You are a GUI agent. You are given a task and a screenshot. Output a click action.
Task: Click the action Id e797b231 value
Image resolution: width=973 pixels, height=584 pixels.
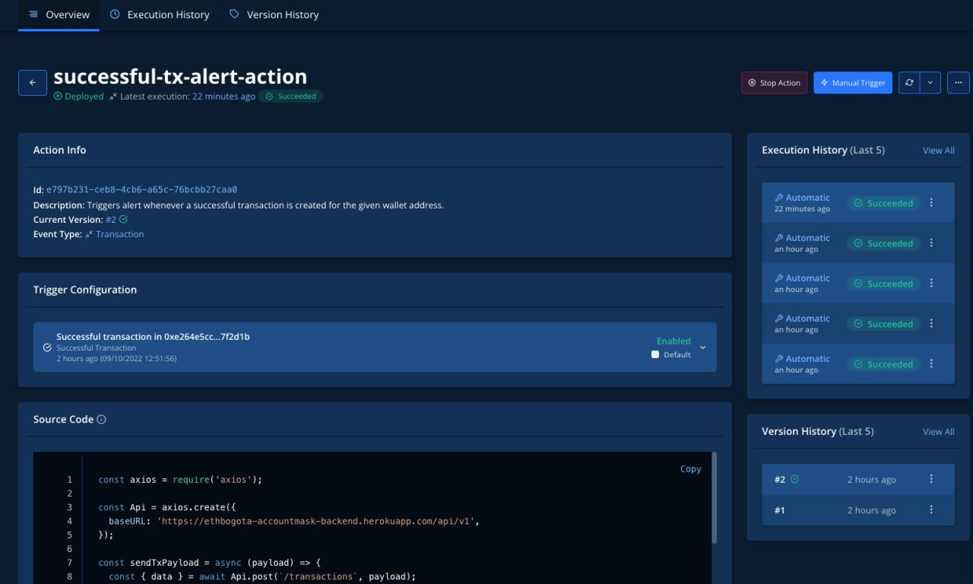coord(141,189)
